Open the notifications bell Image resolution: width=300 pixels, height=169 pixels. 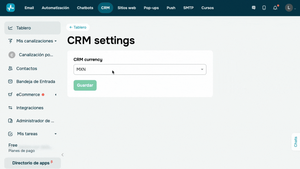pyautogui.click(x=275, y=8)
